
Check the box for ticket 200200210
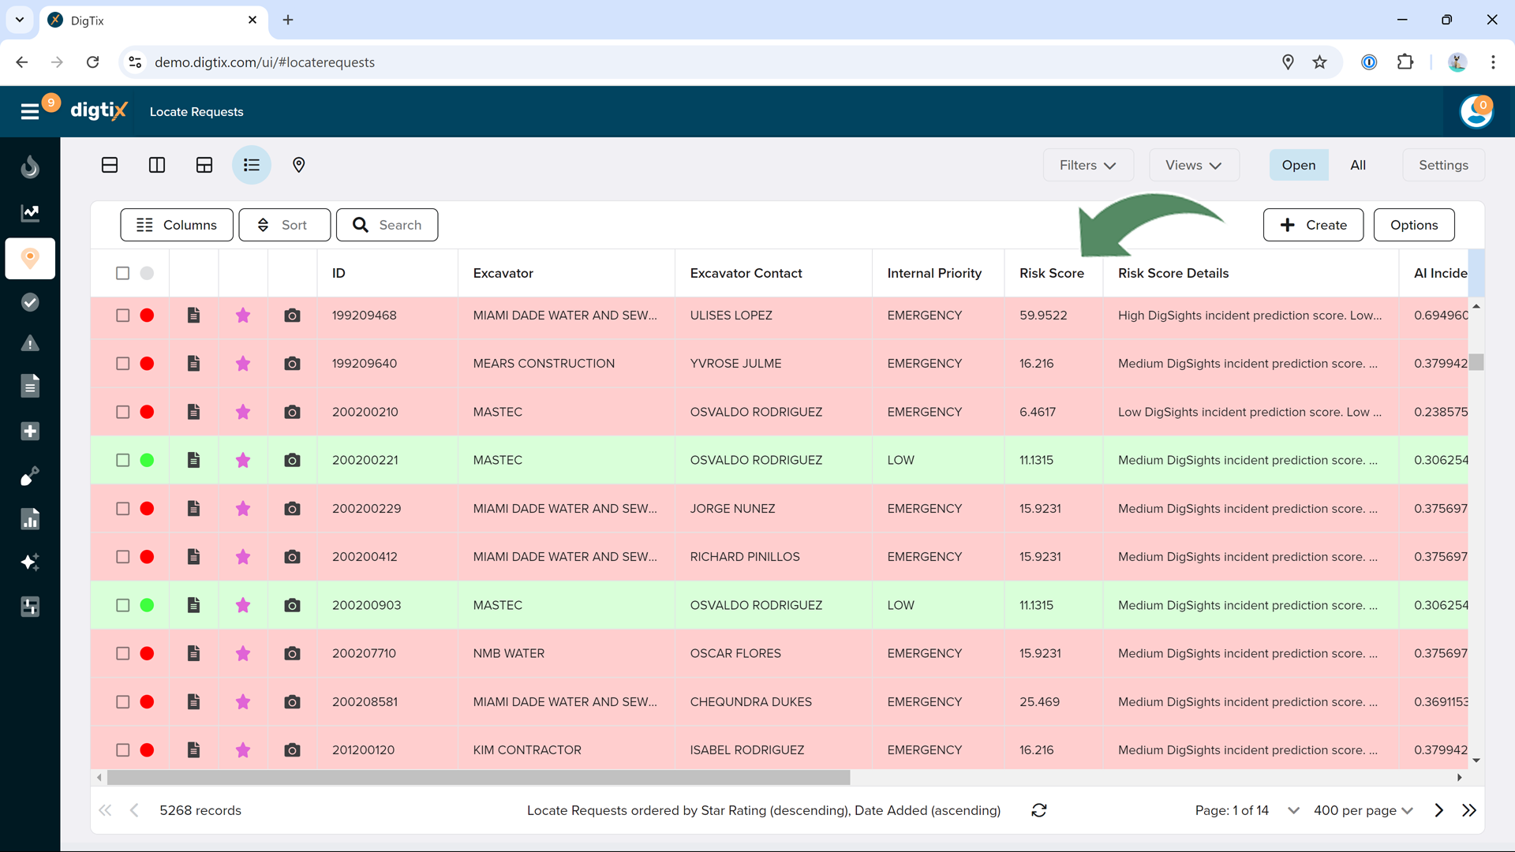122,412
